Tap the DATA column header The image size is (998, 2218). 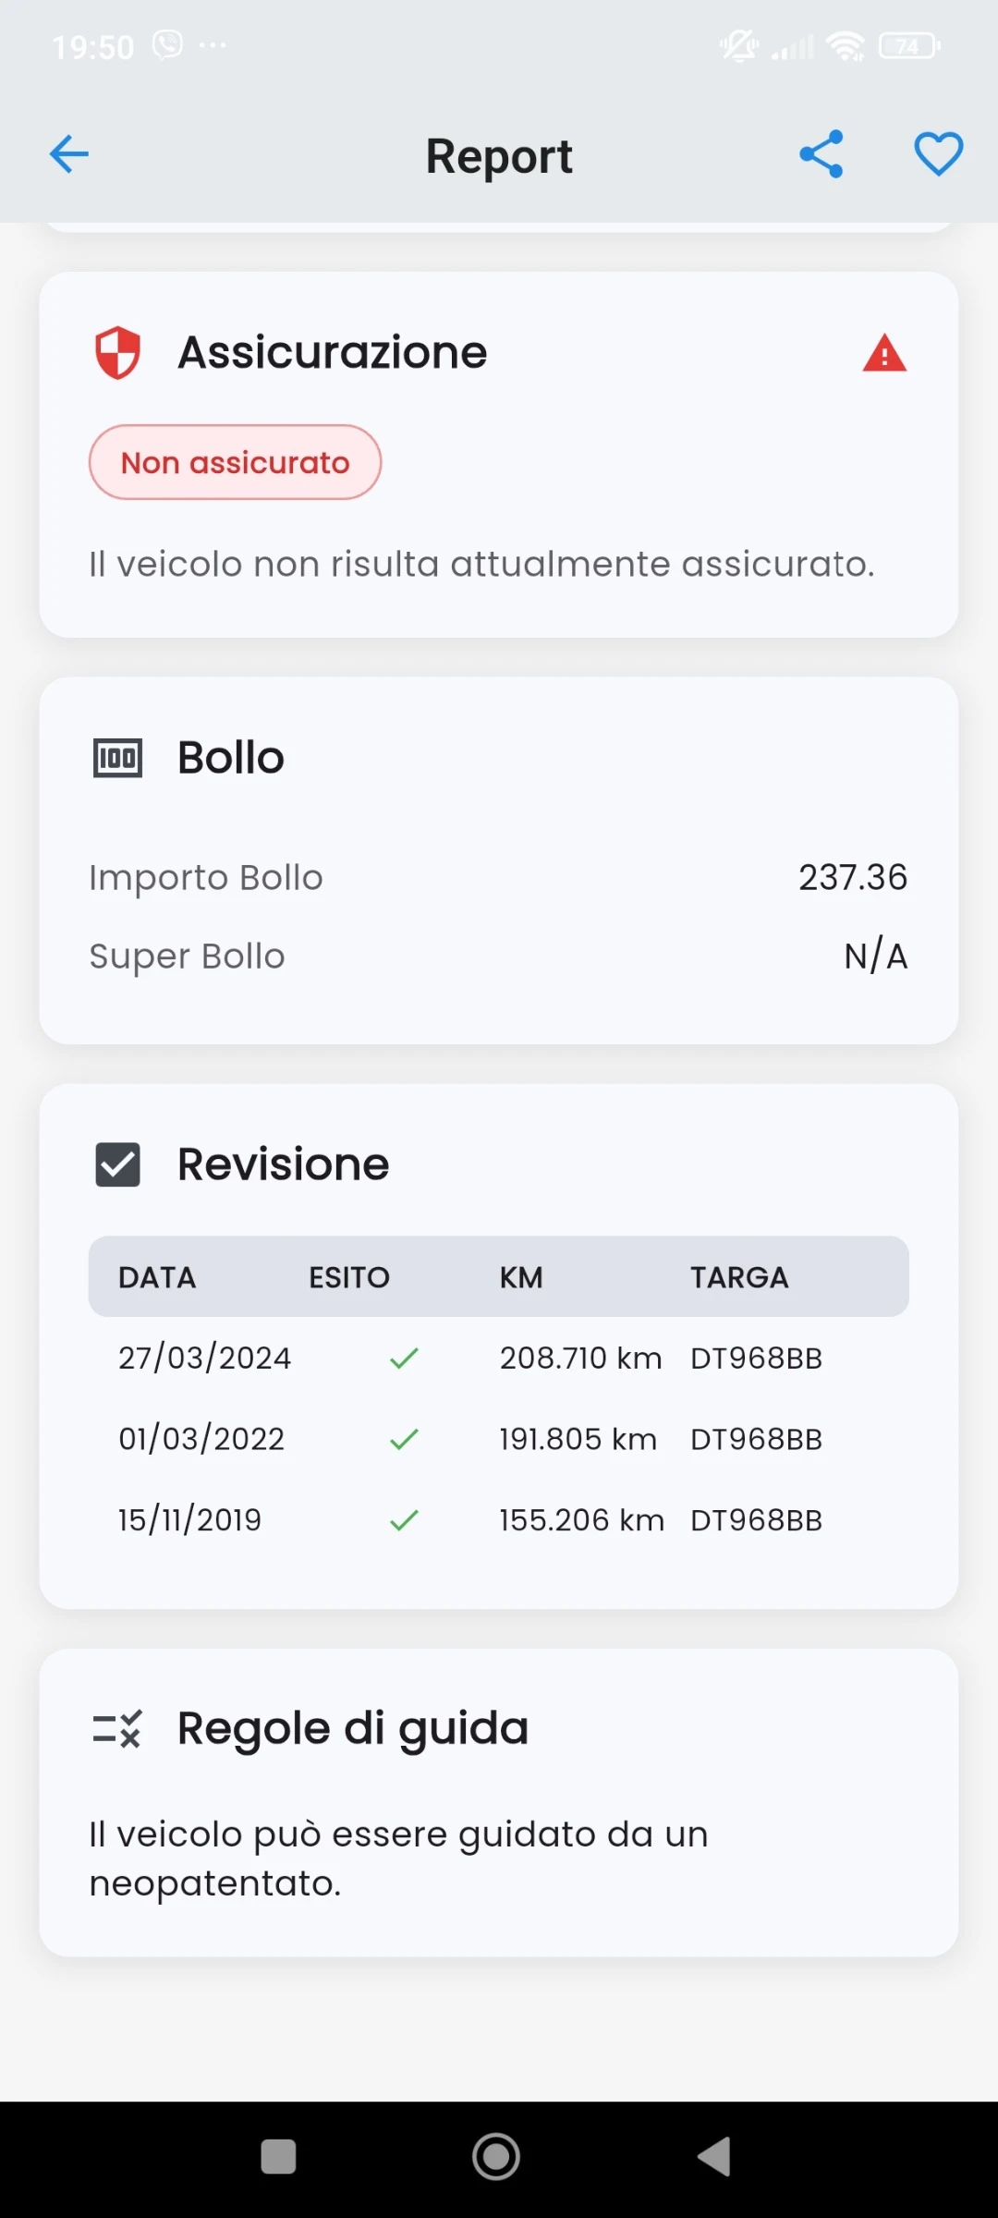[x=157, y=1277]
